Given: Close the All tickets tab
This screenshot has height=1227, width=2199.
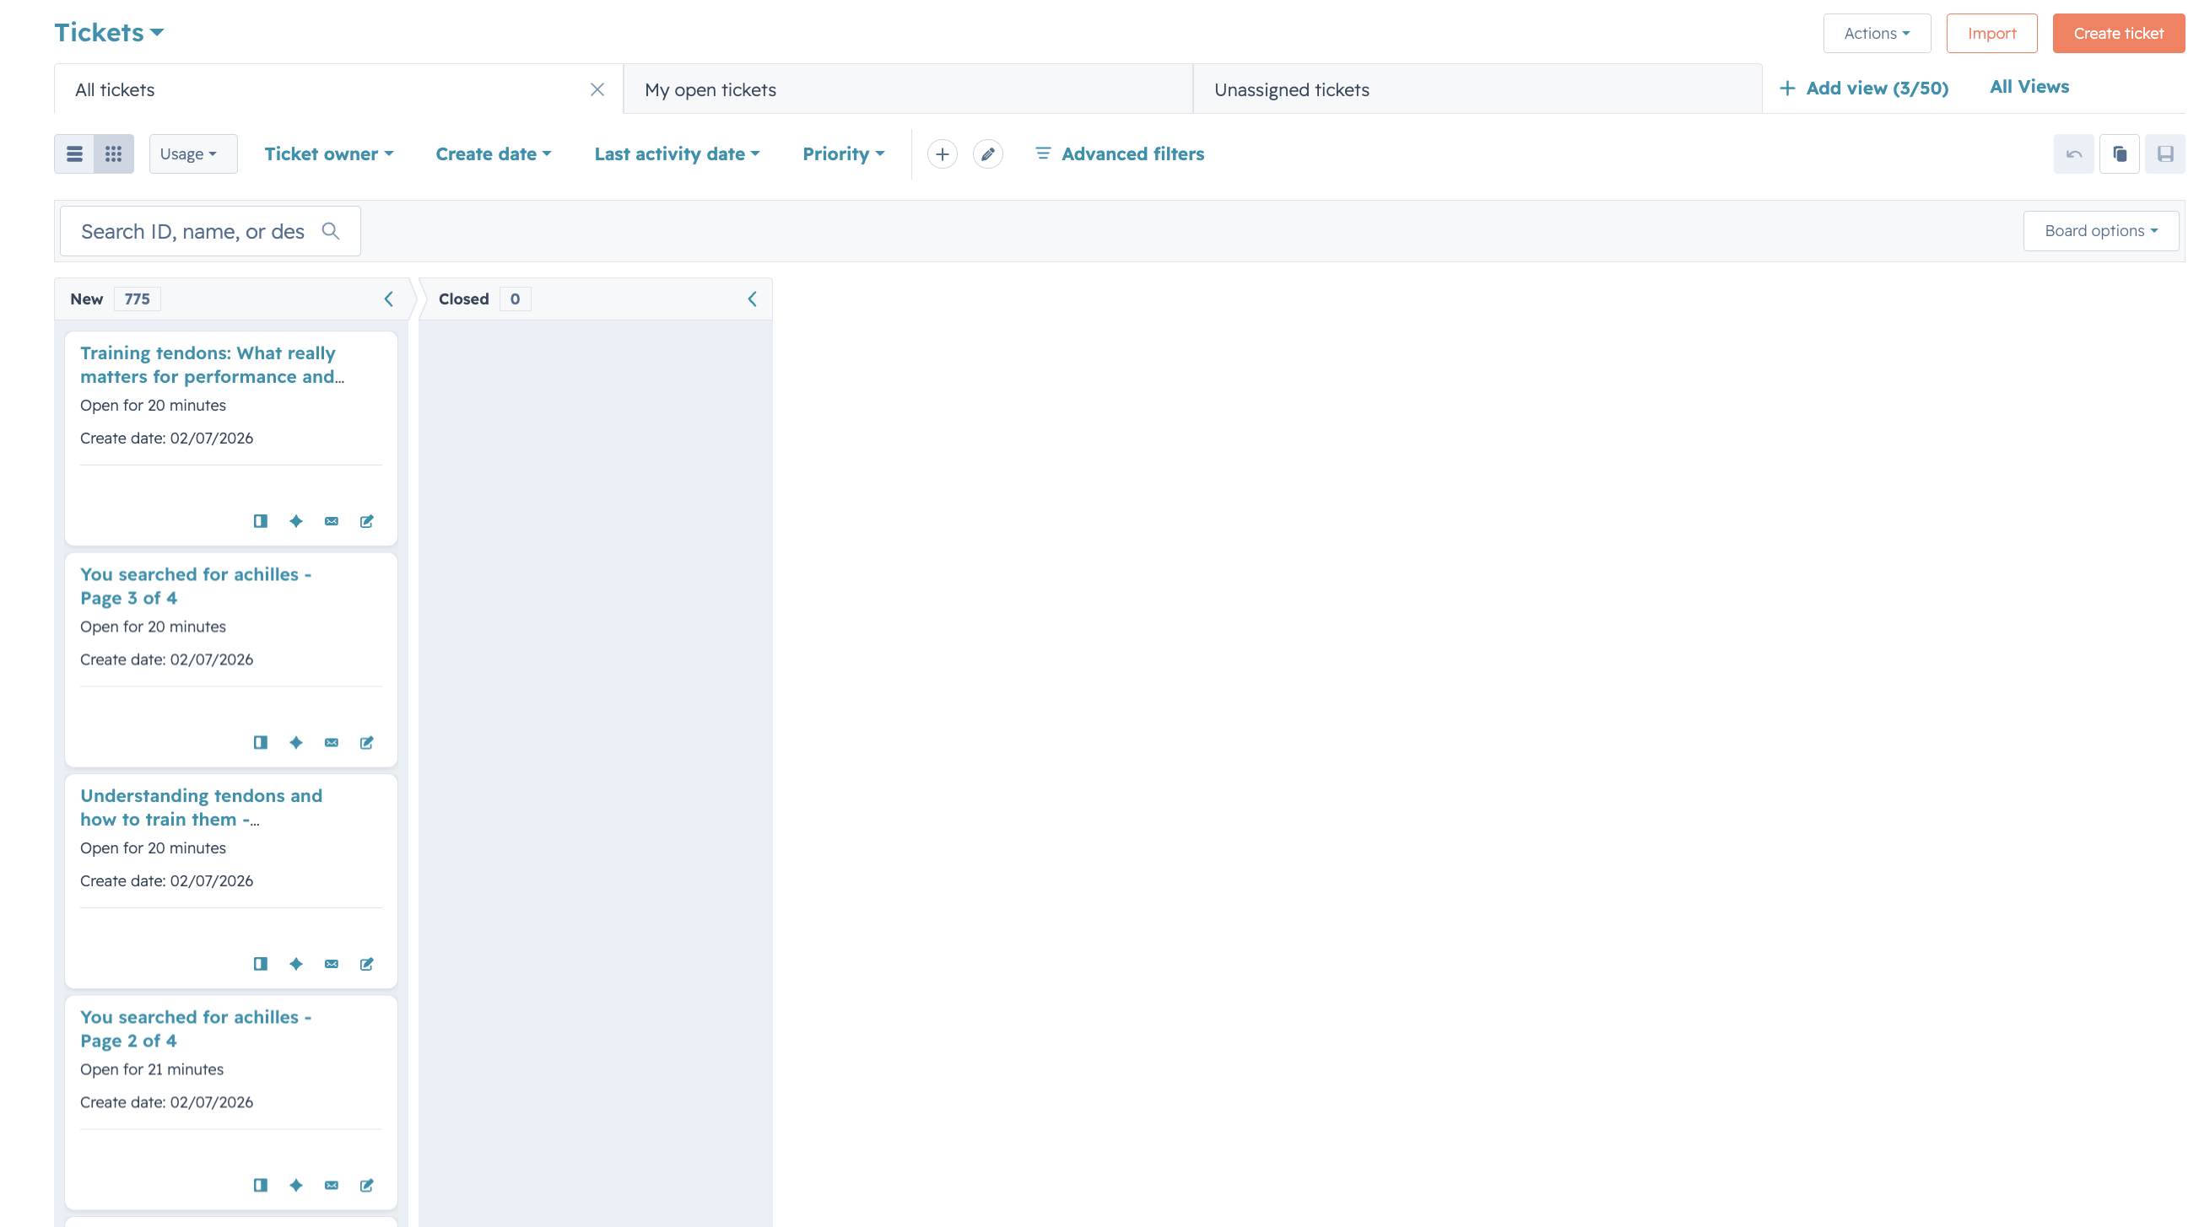Looking at the screenshot, I should click(x=597, y=89).
